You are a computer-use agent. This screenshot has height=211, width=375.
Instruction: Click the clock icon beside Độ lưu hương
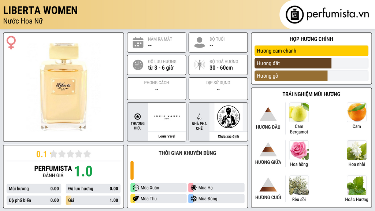pyautogui.click(x=138, y=65)
